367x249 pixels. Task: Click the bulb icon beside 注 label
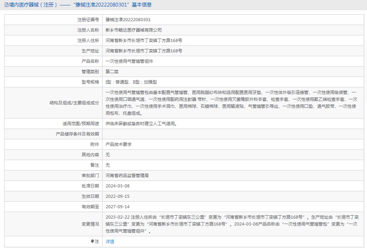[x=93, y=242]
